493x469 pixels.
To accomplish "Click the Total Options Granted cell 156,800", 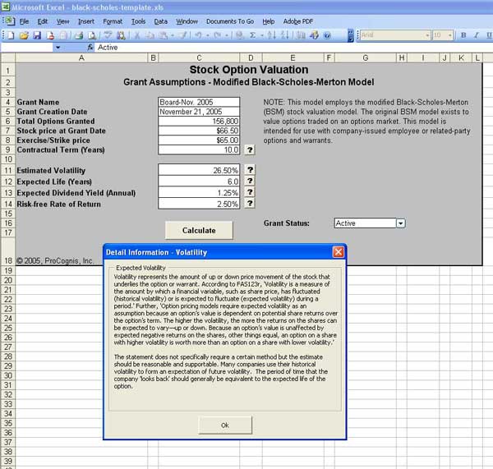I will (199, 121).
